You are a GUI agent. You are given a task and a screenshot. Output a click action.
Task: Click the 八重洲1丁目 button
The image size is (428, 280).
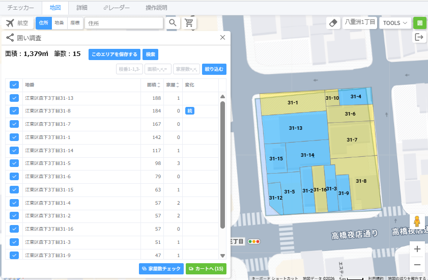pyautogui.click(x=360, y=22)
